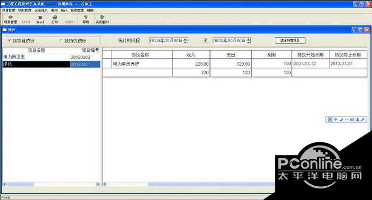Click the left arrow of project list scrollbar
Viewport: 372px width, 200px height.
[x=5, y=184]
